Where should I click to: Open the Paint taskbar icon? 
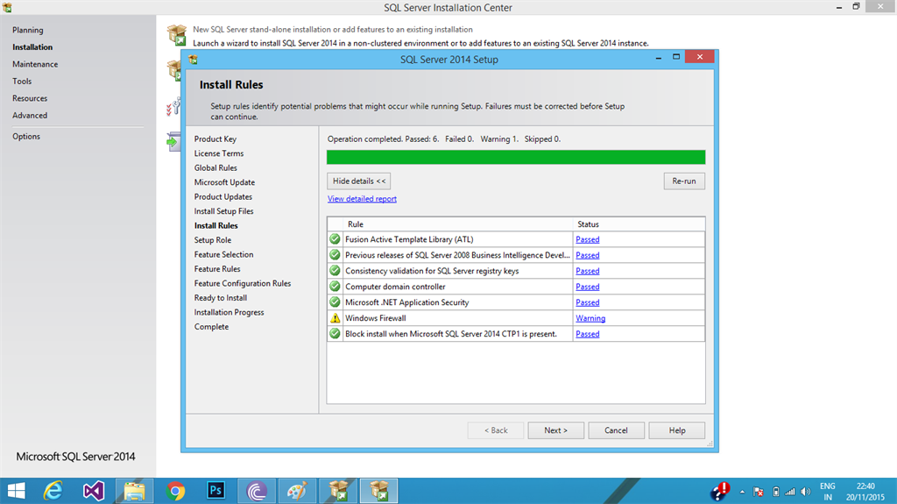click(297, 491)
